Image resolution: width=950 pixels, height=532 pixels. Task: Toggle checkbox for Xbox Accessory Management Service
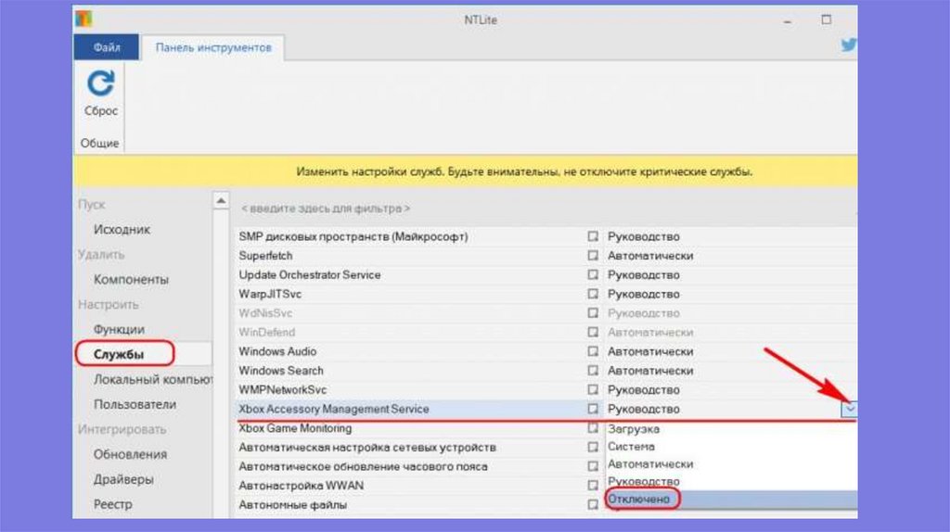coord(593,409)
